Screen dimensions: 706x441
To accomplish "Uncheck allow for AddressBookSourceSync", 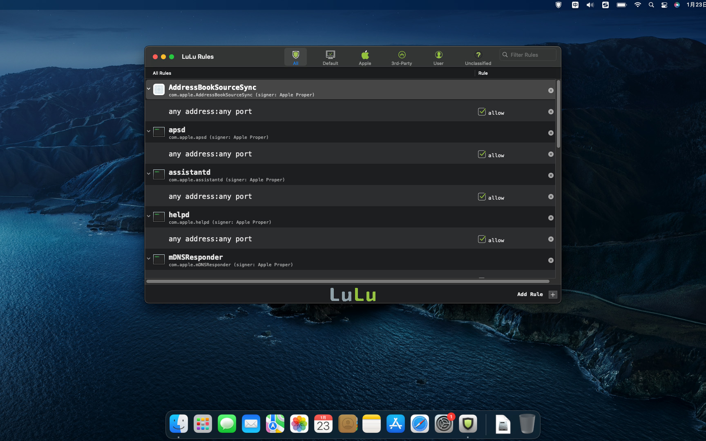I will point(482,111).
